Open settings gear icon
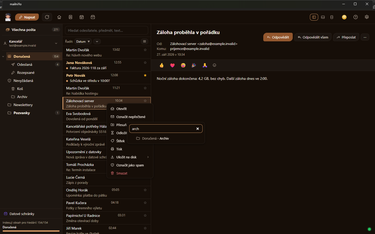Screen dimensions: 375x234 tap(367, 17)
